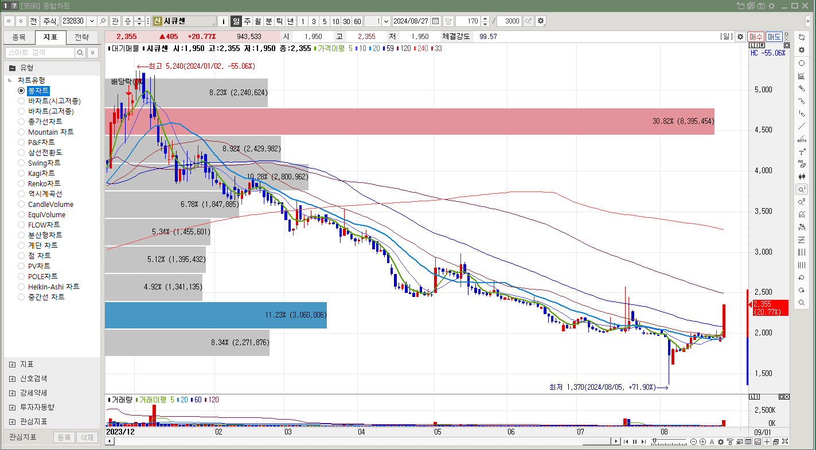Click the smart search magnifier in left panel
This screenshot has width=816, height=450.
(x=80, y=52)
